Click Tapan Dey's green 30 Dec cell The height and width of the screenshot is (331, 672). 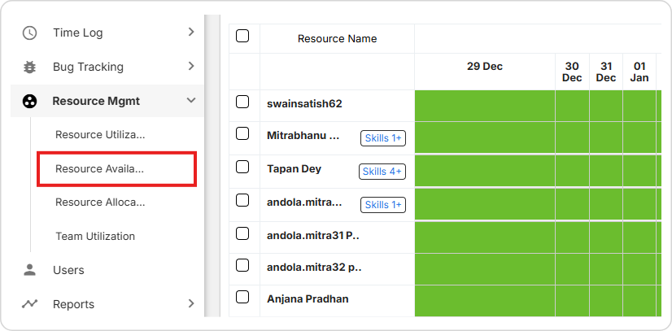pos(572,171)
